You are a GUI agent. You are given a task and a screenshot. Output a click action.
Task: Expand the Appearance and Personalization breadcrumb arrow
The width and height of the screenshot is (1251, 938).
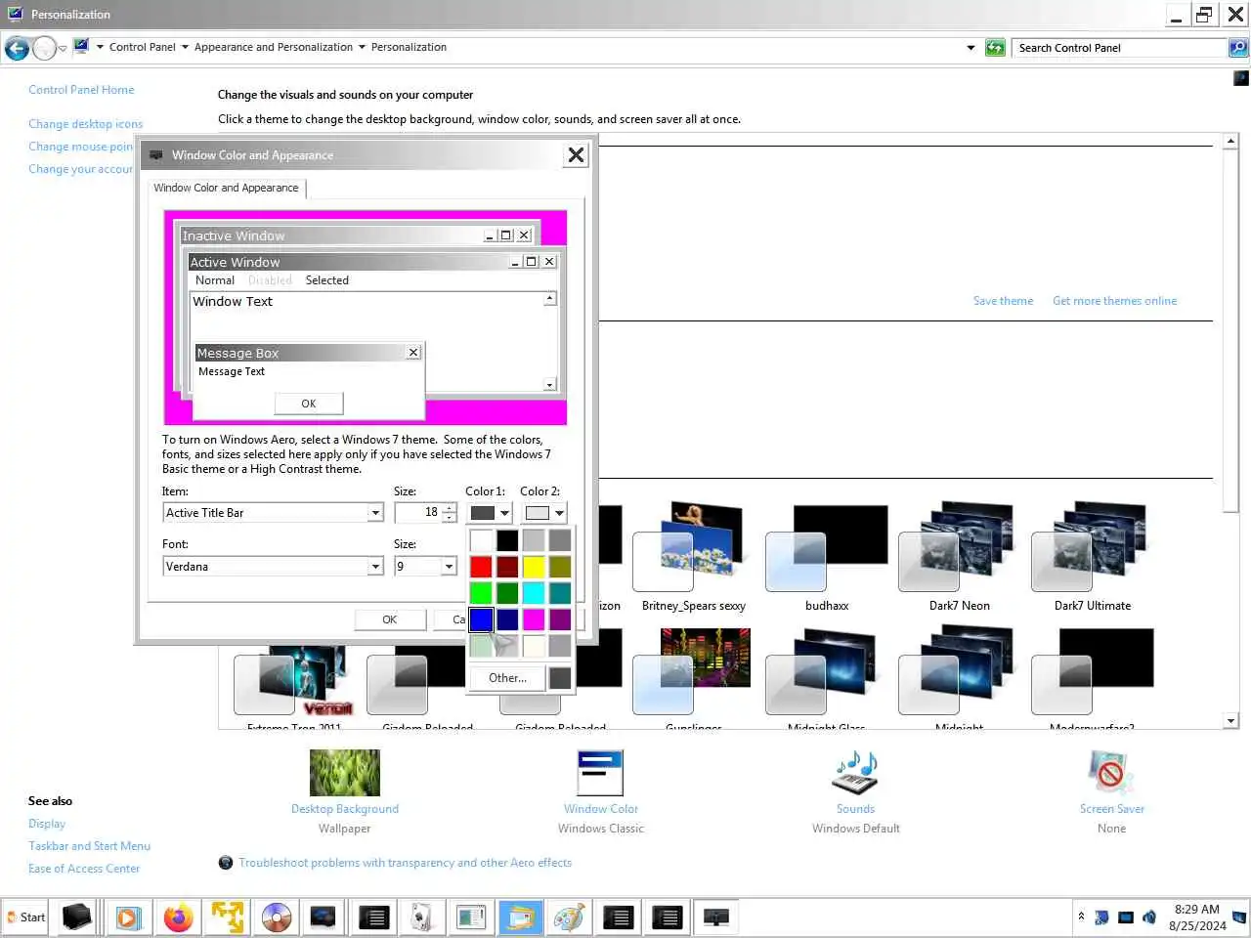click(x=362, y=47)
